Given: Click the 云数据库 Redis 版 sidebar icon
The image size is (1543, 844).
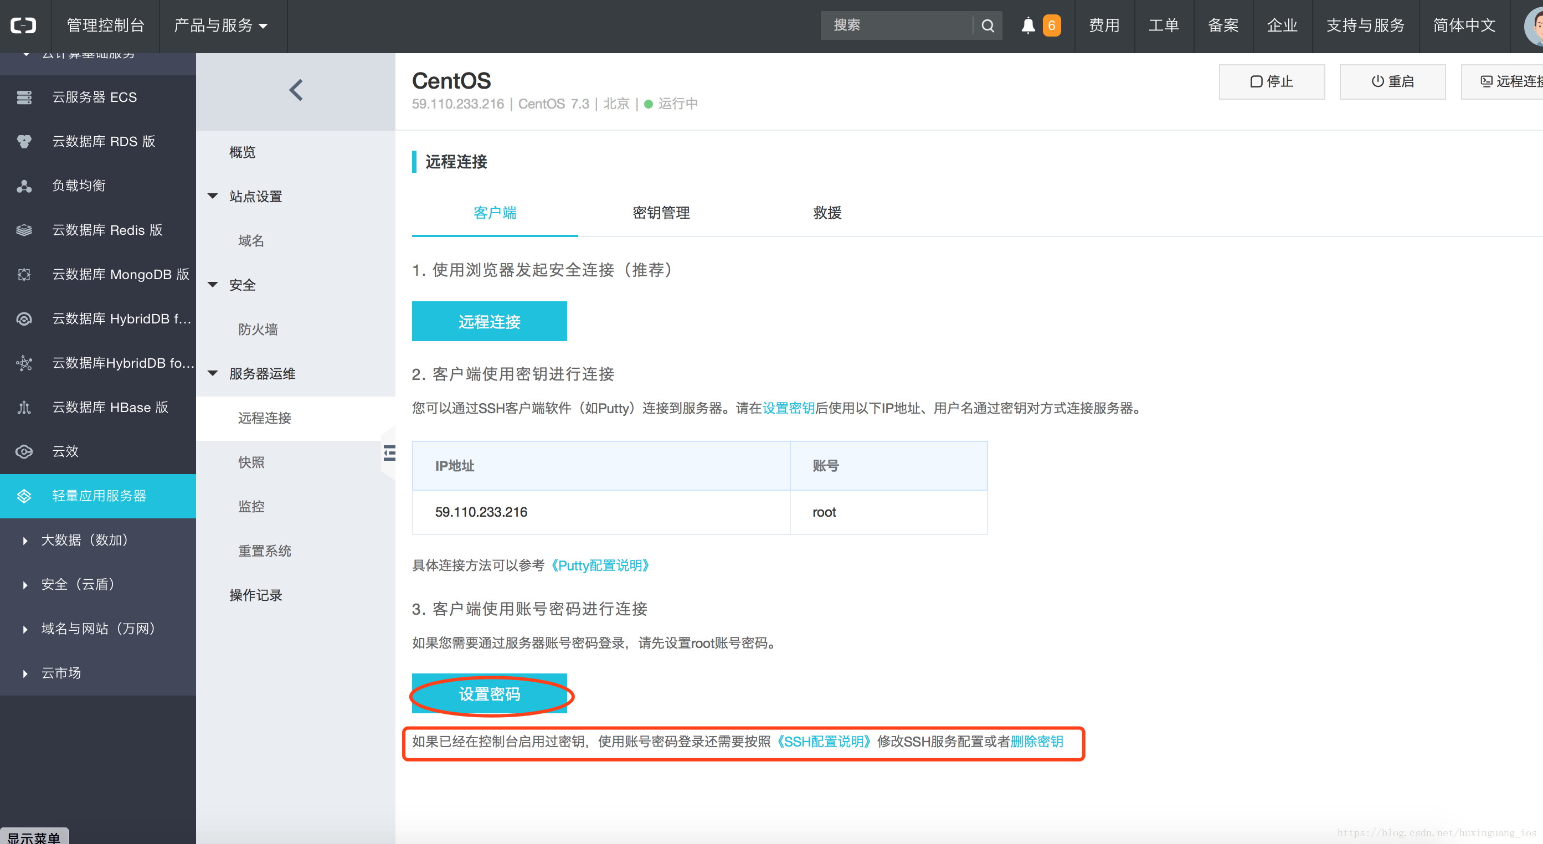Looking at the screenshot, I should coord(24,230).
